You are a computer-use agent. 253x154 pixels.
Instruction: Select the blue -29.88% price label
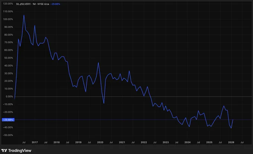click(x=8, y=120)
